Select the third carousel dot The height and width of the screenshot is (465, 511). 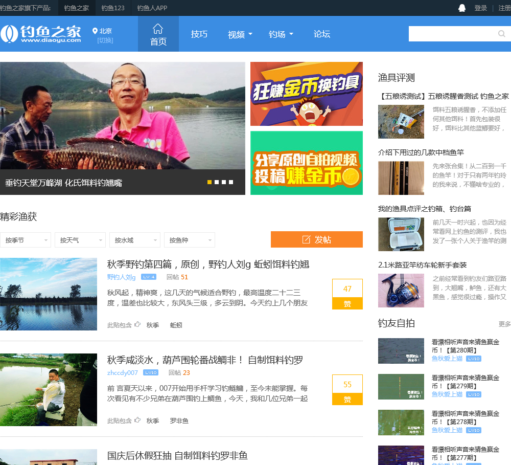tap(224, 182)
